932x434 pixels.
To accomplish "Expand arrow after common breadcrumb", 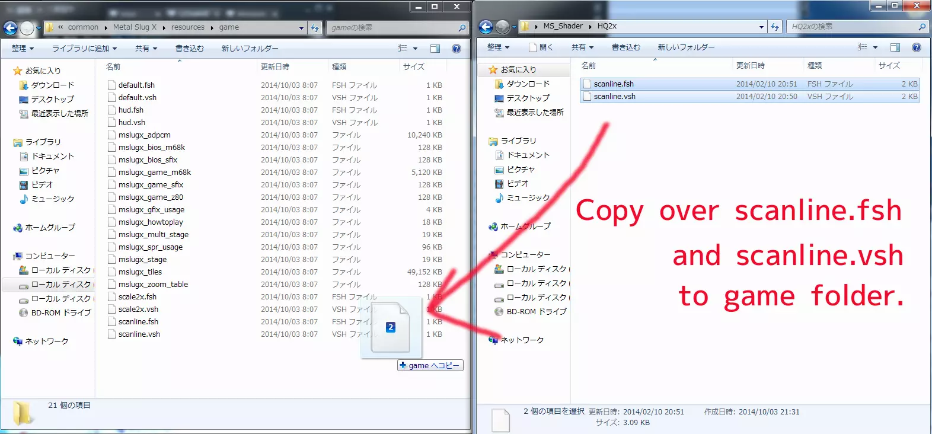I will pos(106,28).
